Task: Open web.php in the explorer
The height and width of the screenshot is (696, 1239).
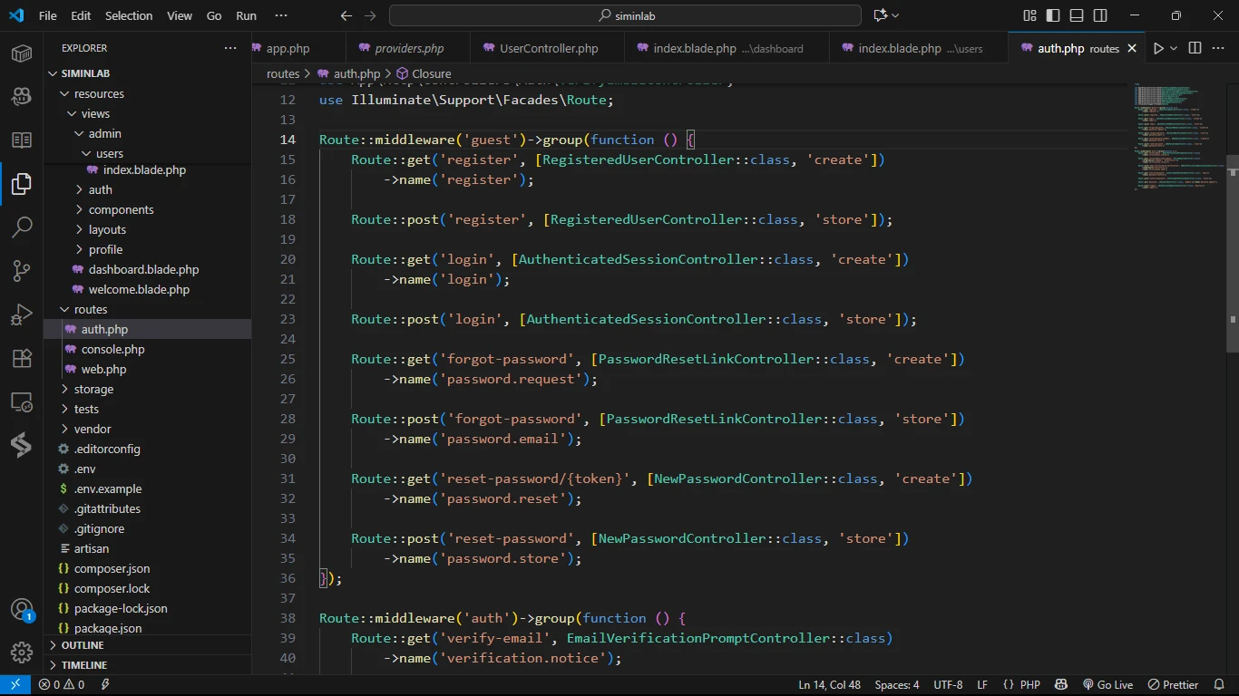Action: (x=103, y=369)
